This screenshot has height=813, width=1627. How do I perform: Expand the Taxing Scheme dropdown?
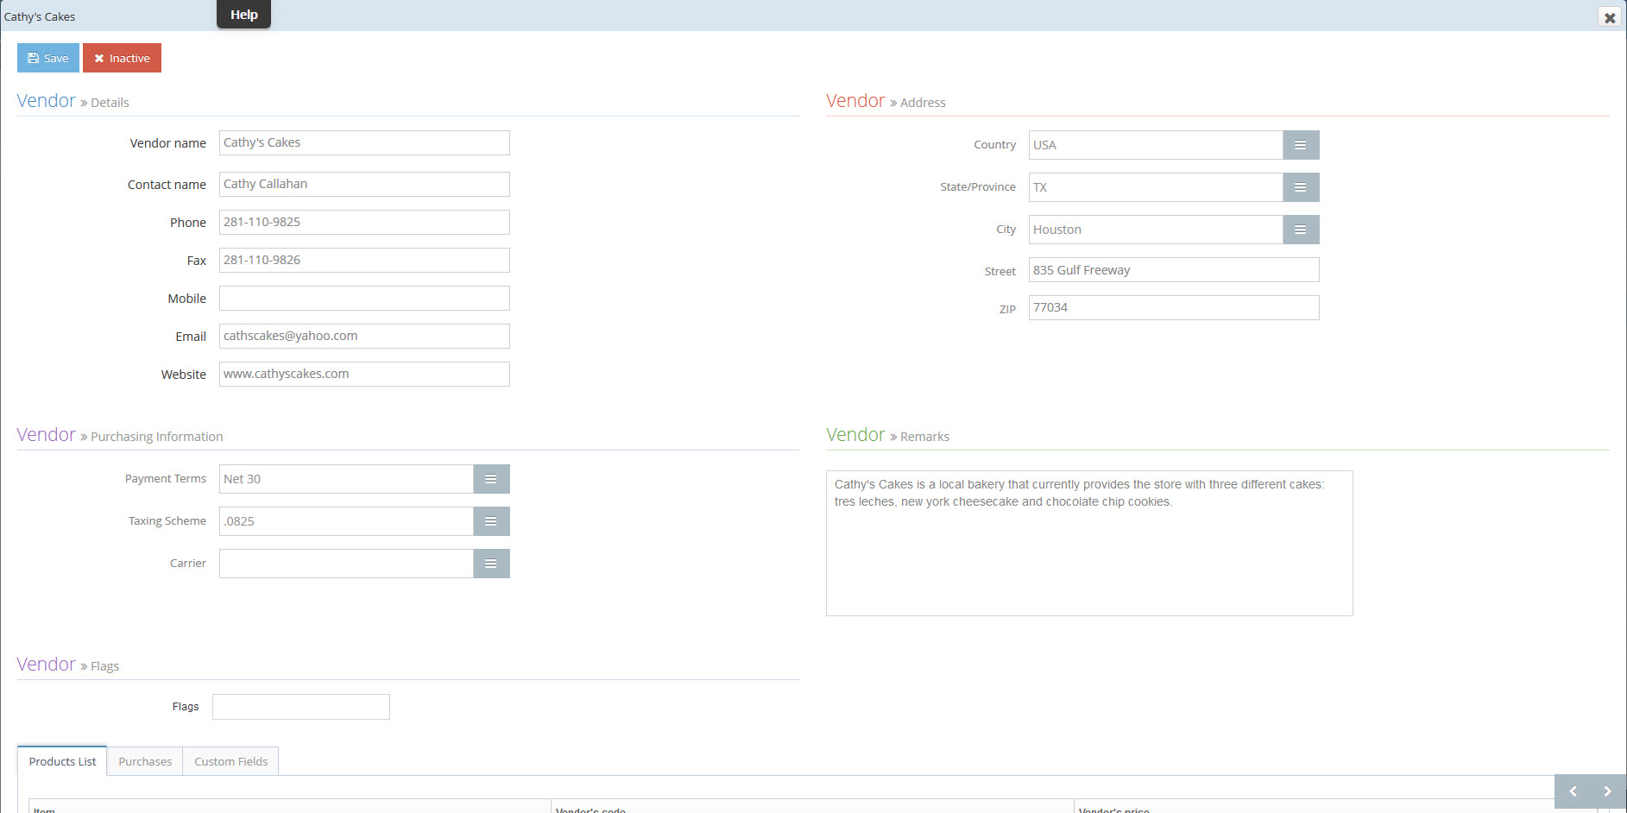coord(490,521)
